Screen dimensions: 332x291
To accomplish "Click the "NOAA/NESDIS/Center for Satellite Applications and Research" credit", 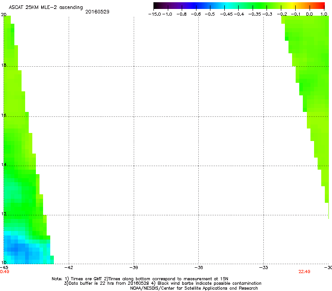I will 194,288.
